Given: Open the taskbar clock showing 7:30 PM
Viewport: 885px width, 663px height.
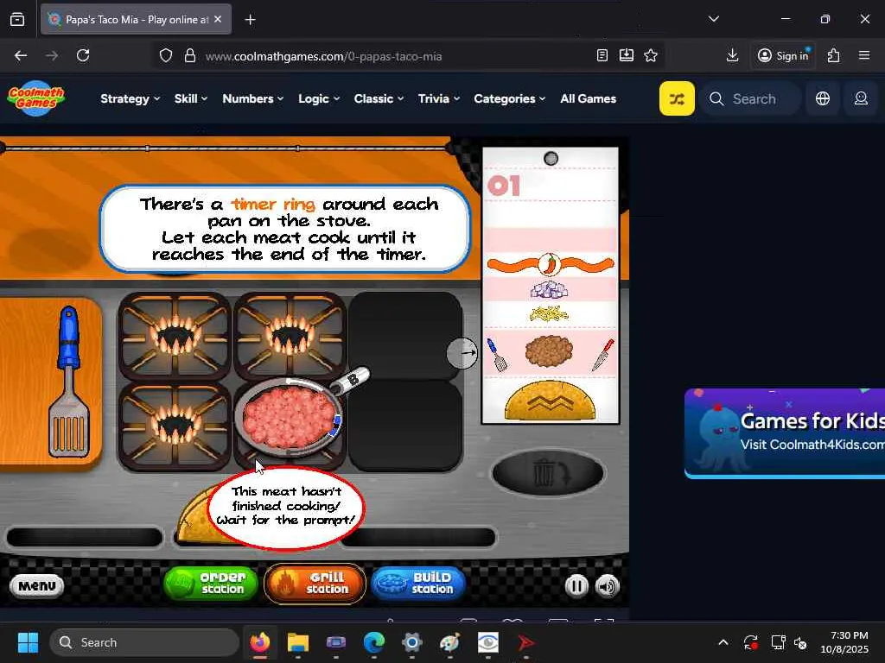Looking at the screenshot, I should pos(844,642).
